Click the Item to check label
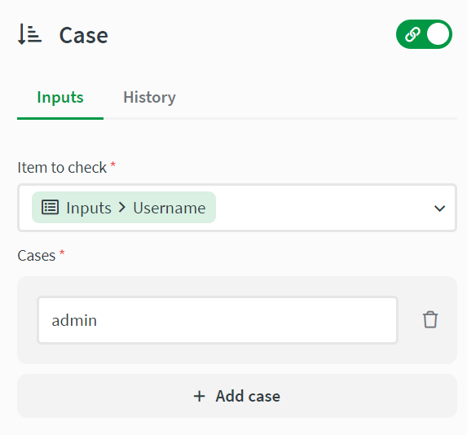Screen dimensions: 467x435 click(62, 167)
